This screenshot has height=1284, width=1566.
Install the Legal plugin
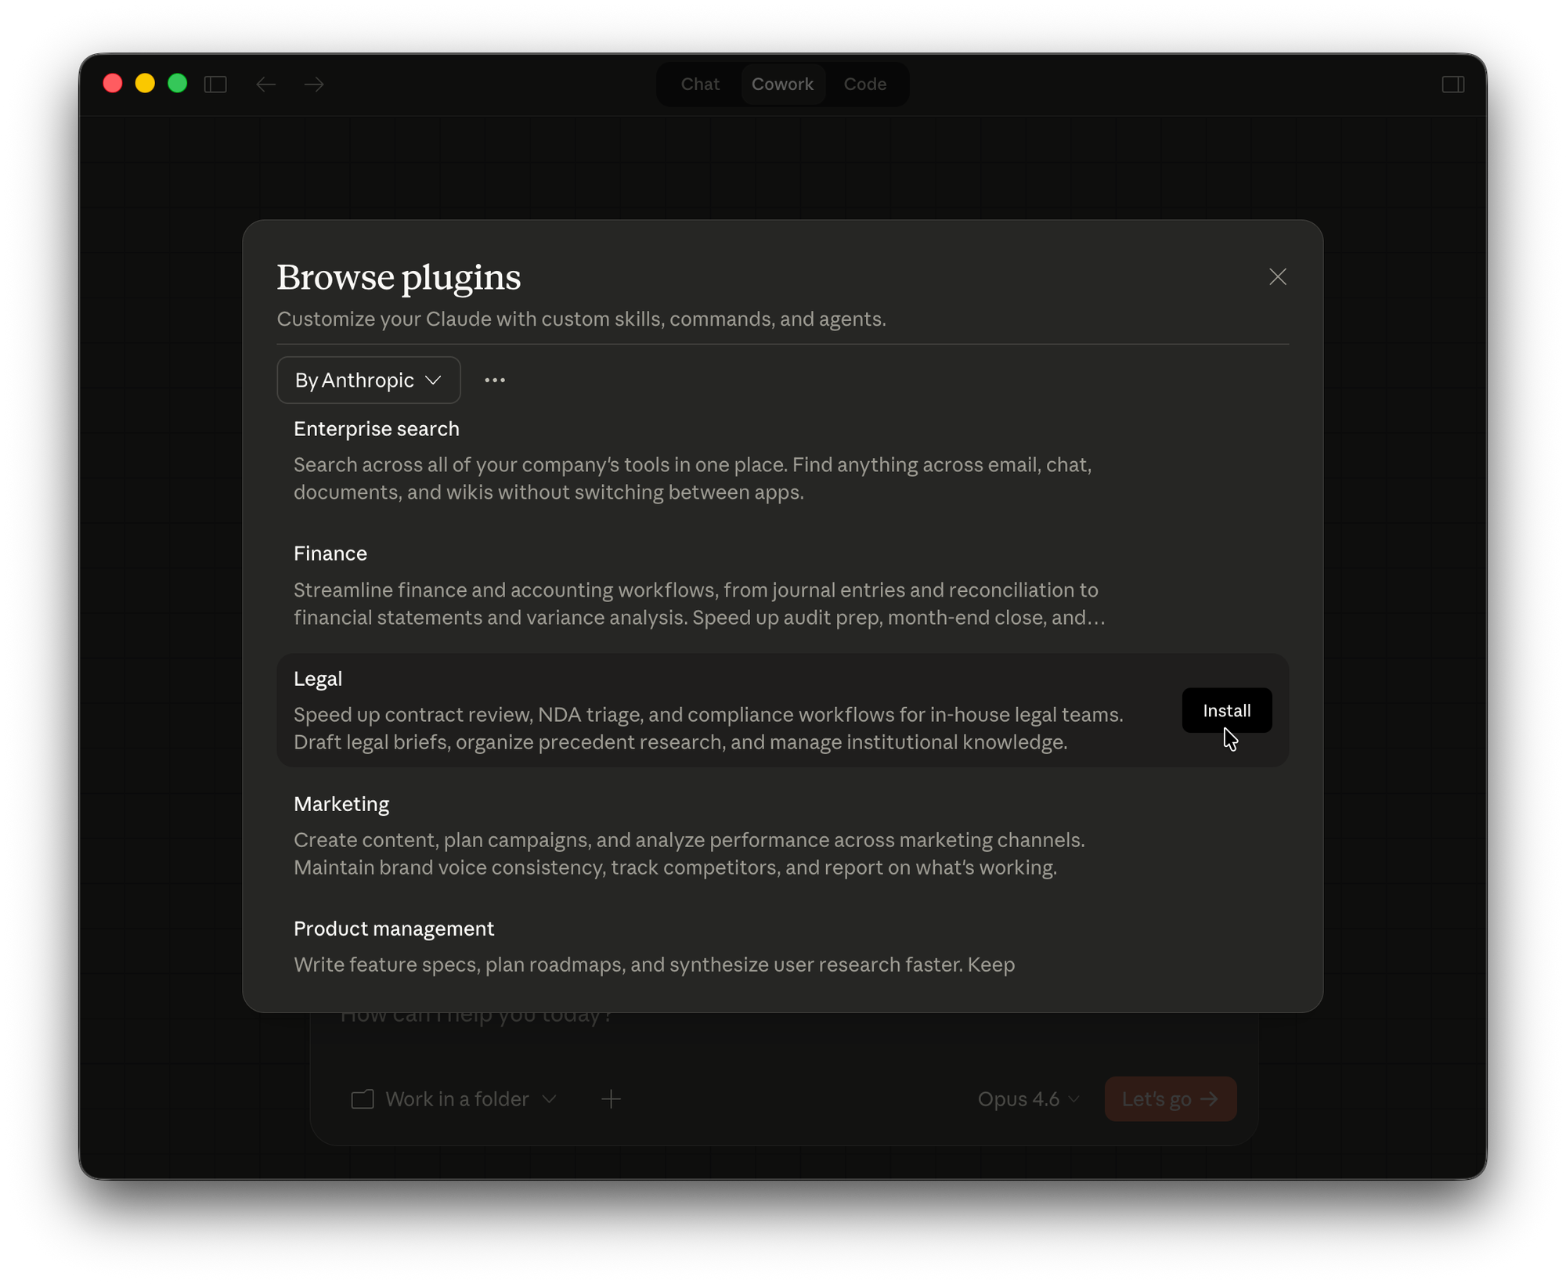(1226, 710)
